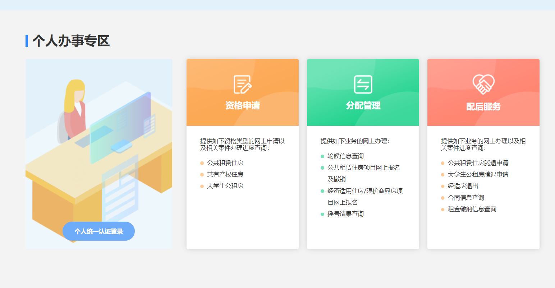Image resolution: width=555 pixels, height=288 pixels.
Task: Click the red 配后服务 card title
Action: click(483, 107)
